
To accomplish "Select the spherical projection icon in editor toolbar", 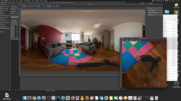I will 39,6.
